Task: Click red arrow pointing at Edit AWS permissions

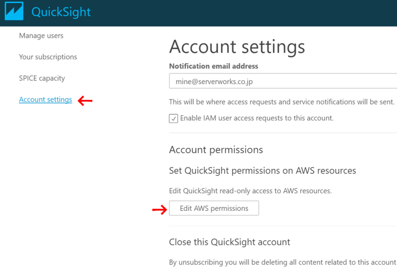Action: point(160,210)
